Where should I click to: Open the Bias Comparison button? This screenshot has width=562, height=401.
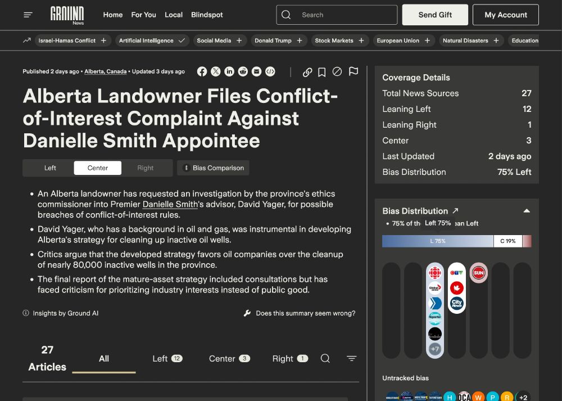(x=213, y=168)
